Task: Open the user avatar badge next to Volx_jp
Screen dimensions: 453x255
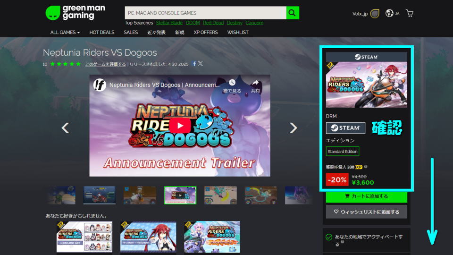Action: [x=374, y=14]
